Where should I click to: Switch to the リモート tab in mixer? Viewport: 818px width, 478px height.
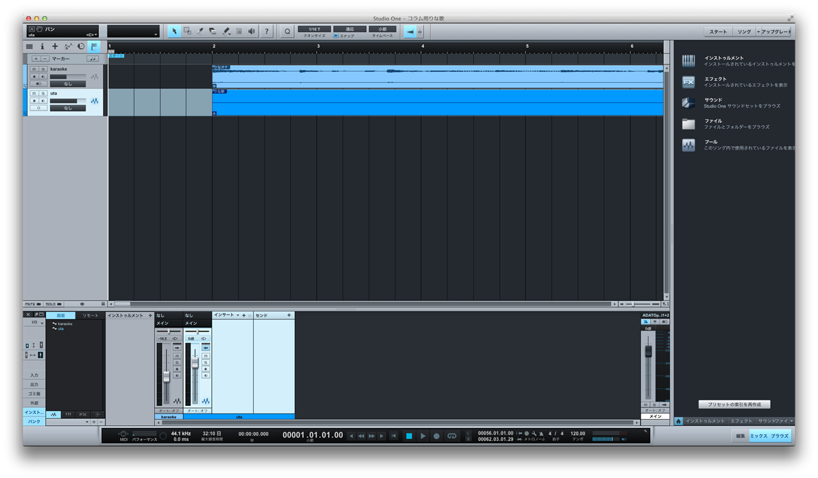[91, 315]
